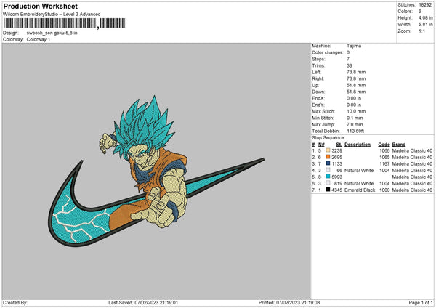Screen dimensions: 436x308
Task: Click the cream swatch for stop 3239
Action: pyautogui.click(x=328, y=150)
